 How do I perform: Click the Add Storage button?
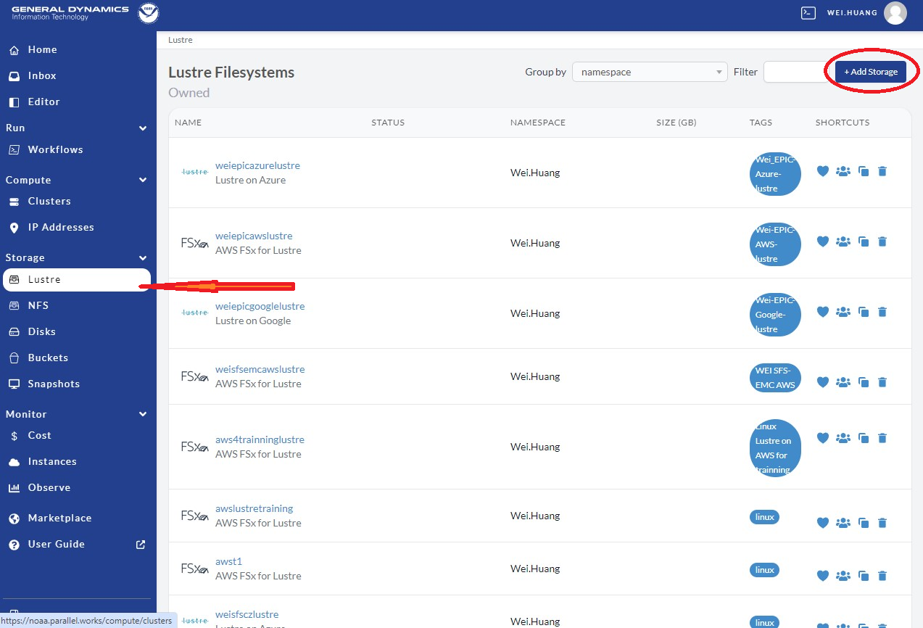(871, 72)
